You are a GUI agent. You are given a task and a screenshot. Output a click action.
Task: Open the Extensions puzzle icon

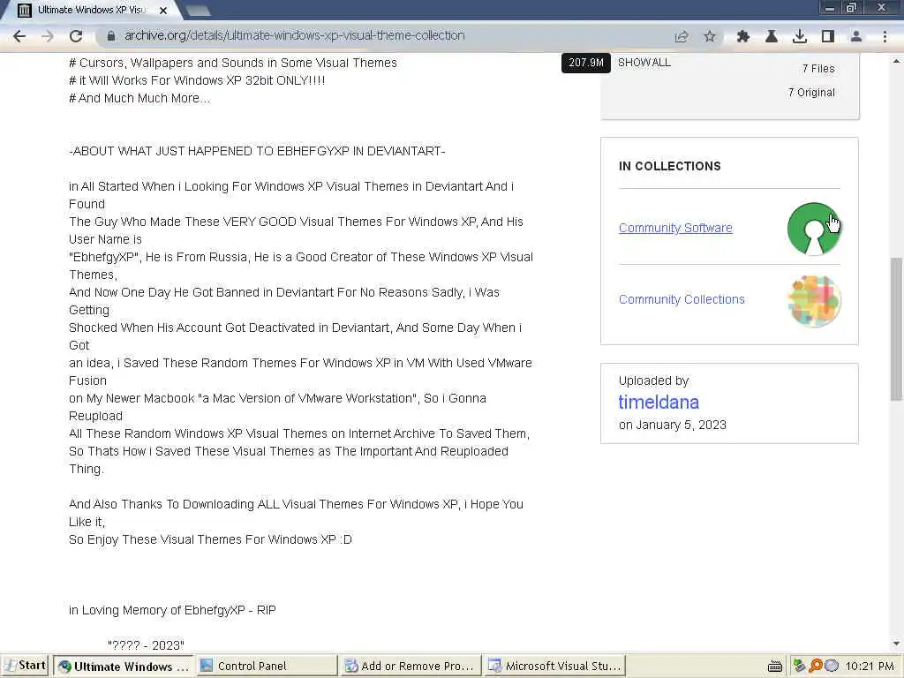(743, 36)
